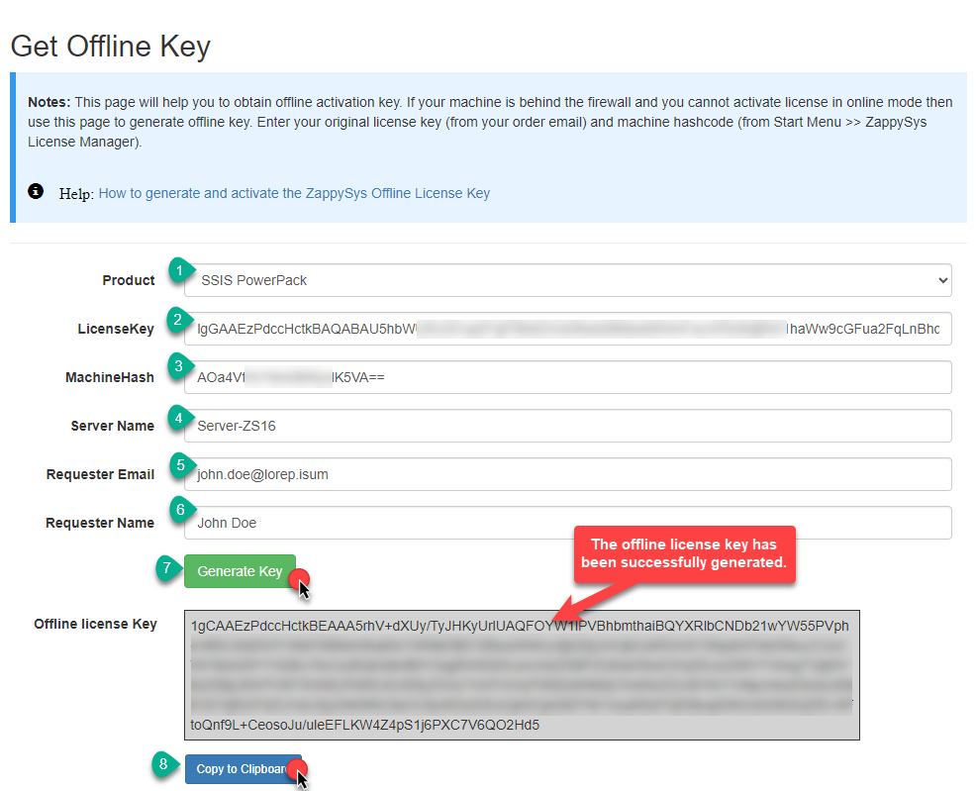Viewport: 976px width, 791px height.
Task: Click the green Generate Key button
Action: tap(240, 571)
